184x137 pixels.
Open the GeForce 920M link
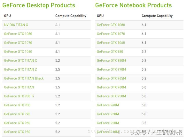[108, 123]
